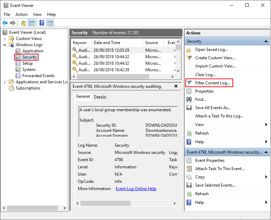
Task: Click the Source column header
Action: 153,43
